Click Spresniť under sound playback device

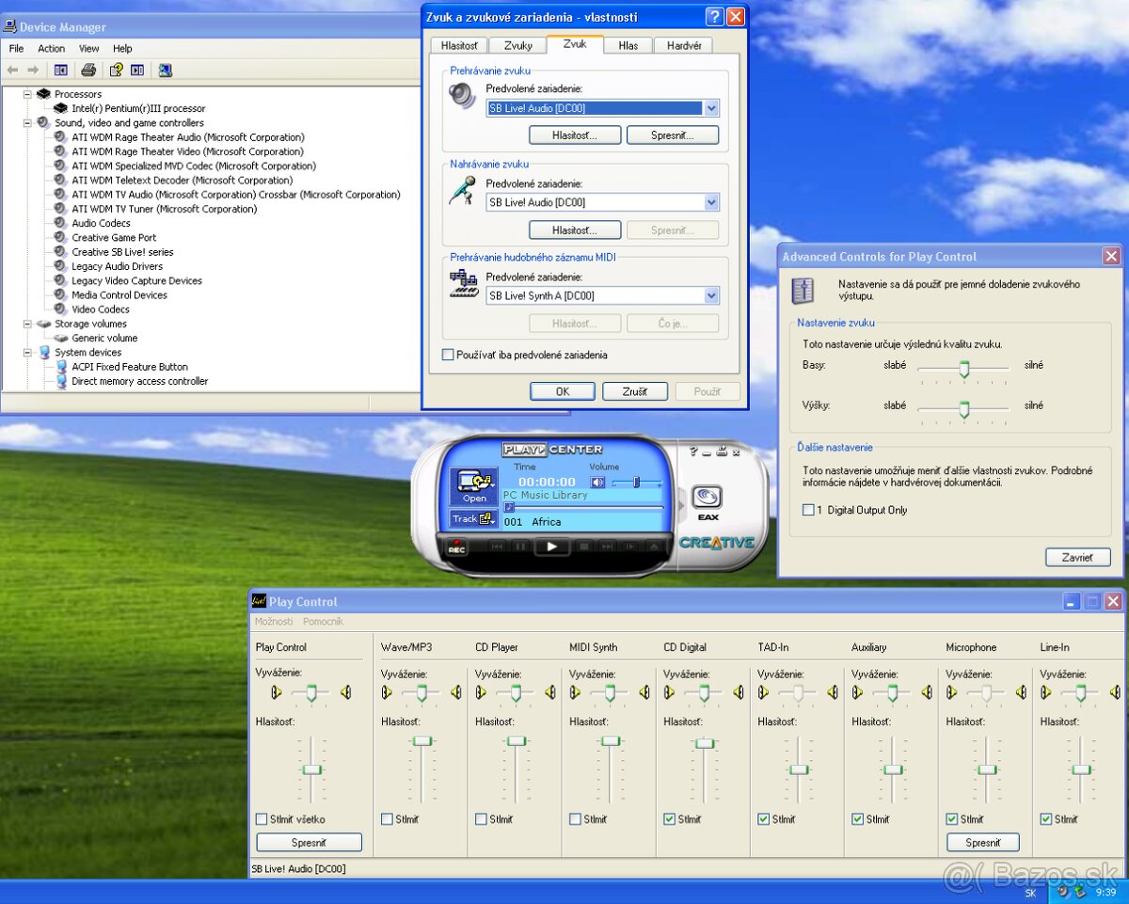[672, 135]
